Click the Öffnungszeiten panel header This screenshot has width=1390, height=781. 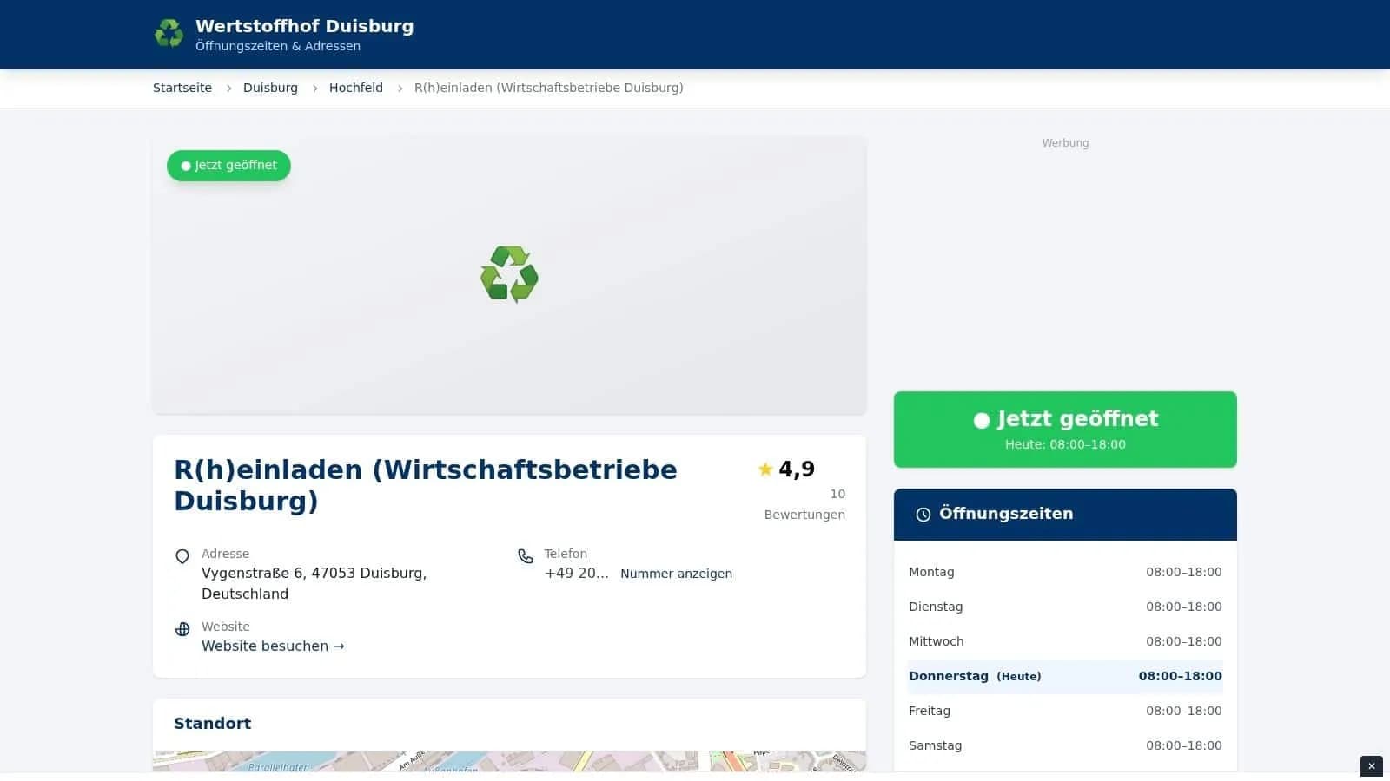point(1065,515)
